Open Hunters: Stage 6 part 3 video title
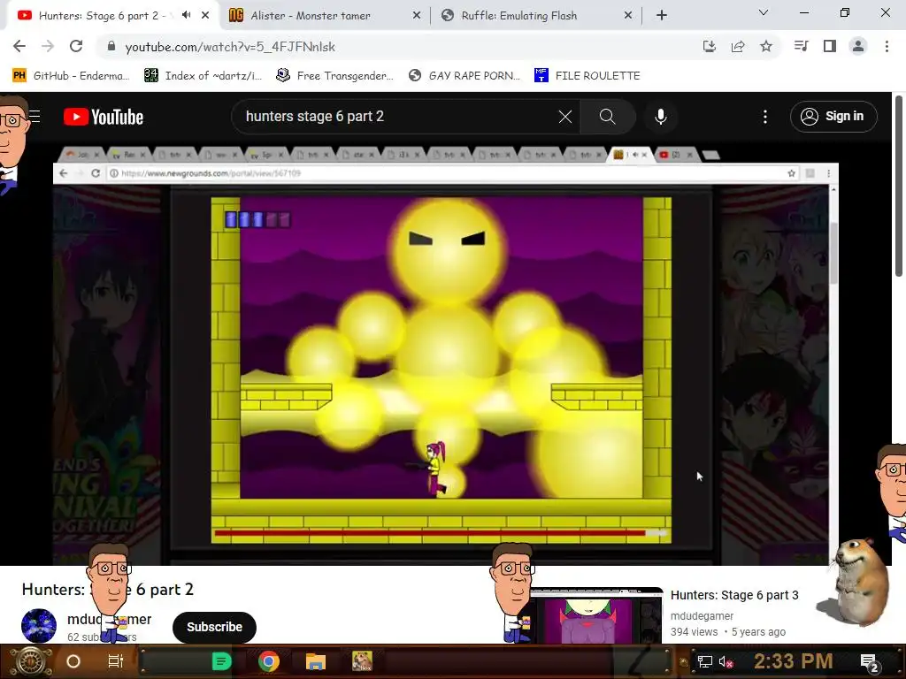The image size is (906, 679). (x=734, y=595)
